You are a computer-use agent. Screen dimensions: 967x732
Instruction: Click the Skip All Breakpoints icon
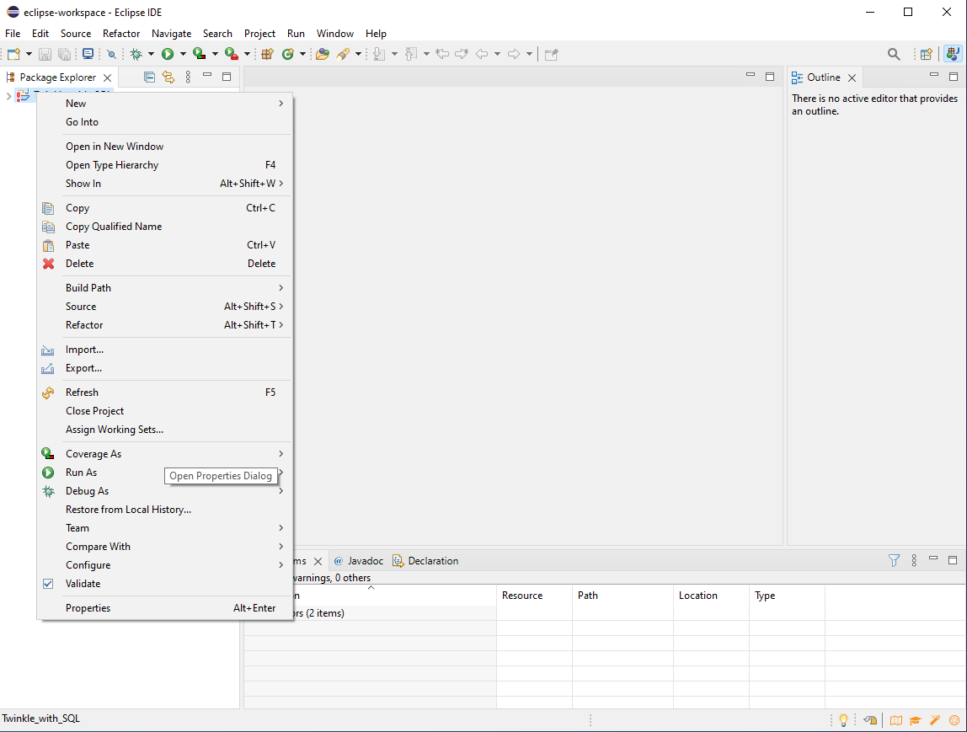(111, 54)
